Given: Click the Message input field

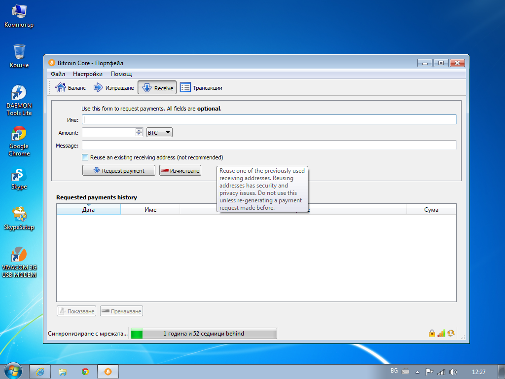Looking at the screenshot, I should pos(269,146).
